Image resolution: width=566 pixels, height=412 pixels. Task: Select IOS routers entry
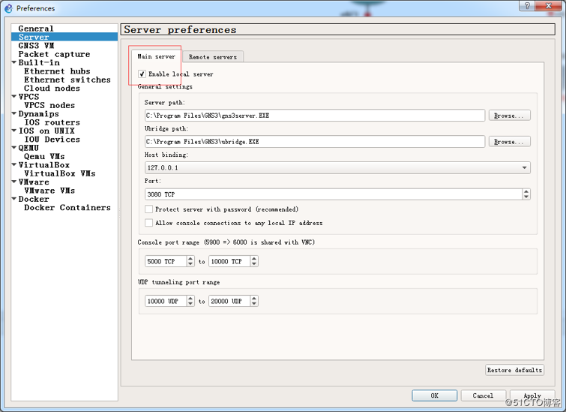[52, 122]
